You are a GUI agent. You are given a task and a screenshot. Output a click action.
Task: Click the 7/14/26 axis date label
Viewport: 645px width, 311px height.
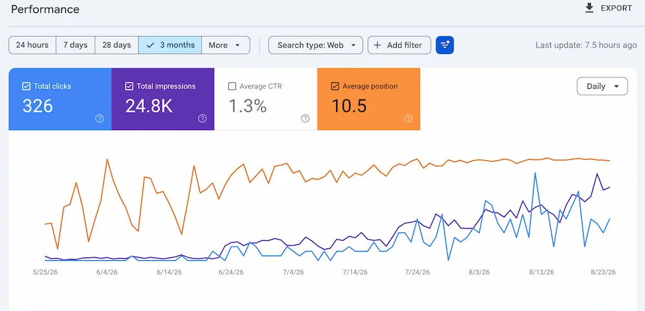point(355,272)
